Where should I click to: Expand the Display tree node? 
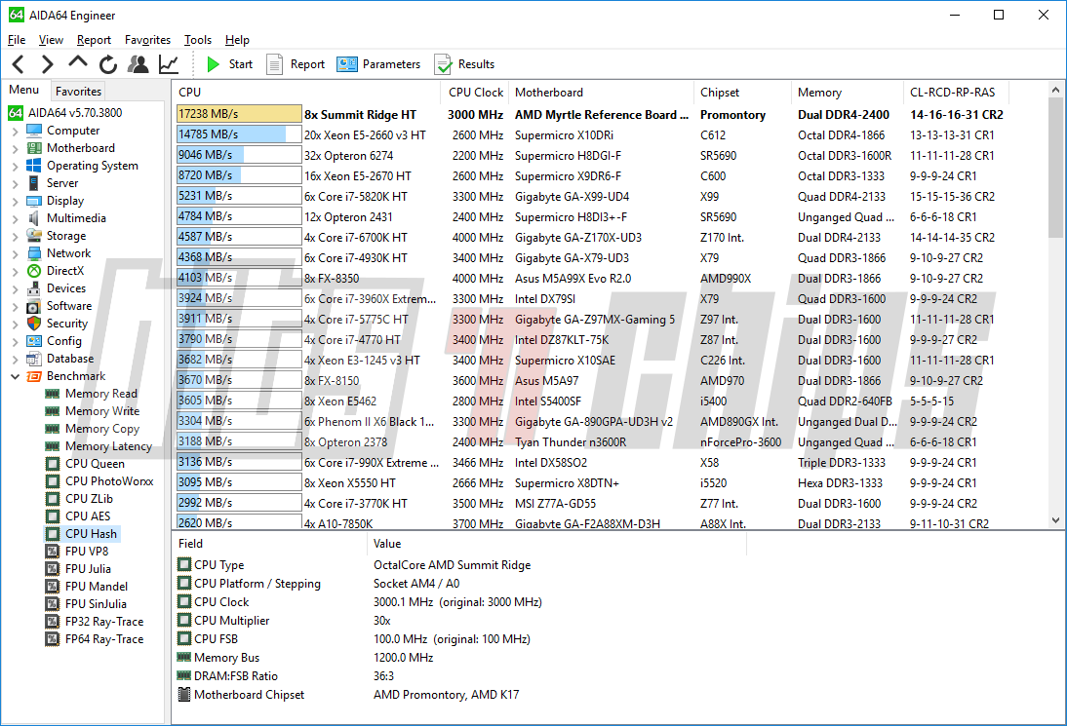click(15, 202)
